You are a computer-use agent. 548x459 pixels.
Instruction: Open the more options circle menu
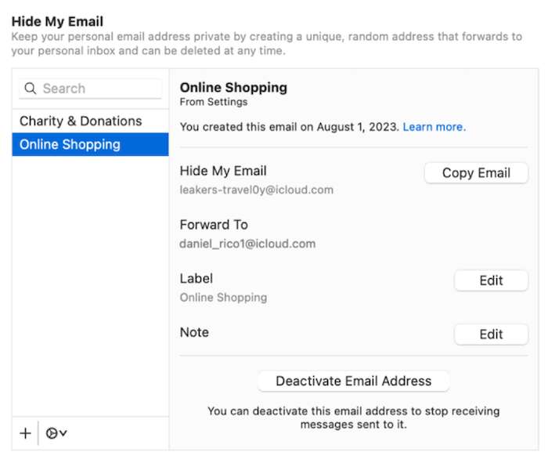pos(56,433)
